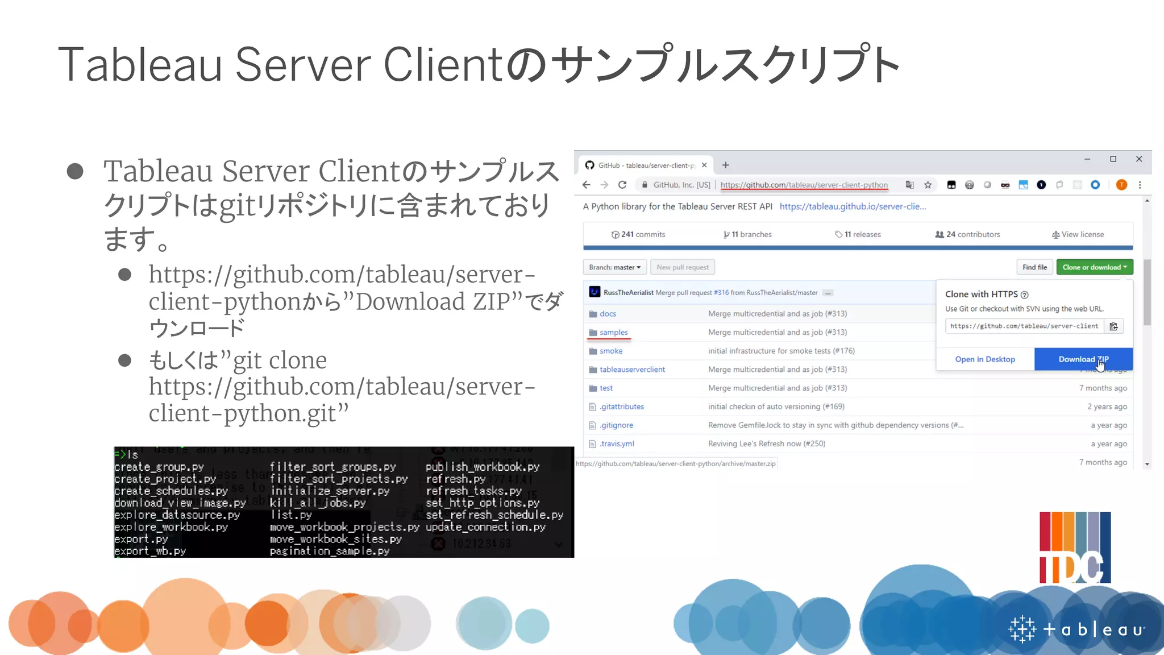Image resolution: width=1164 pixels, height=655 pixels.
Task: Click the RussTheAerialist avatar image
Action: 595,292
